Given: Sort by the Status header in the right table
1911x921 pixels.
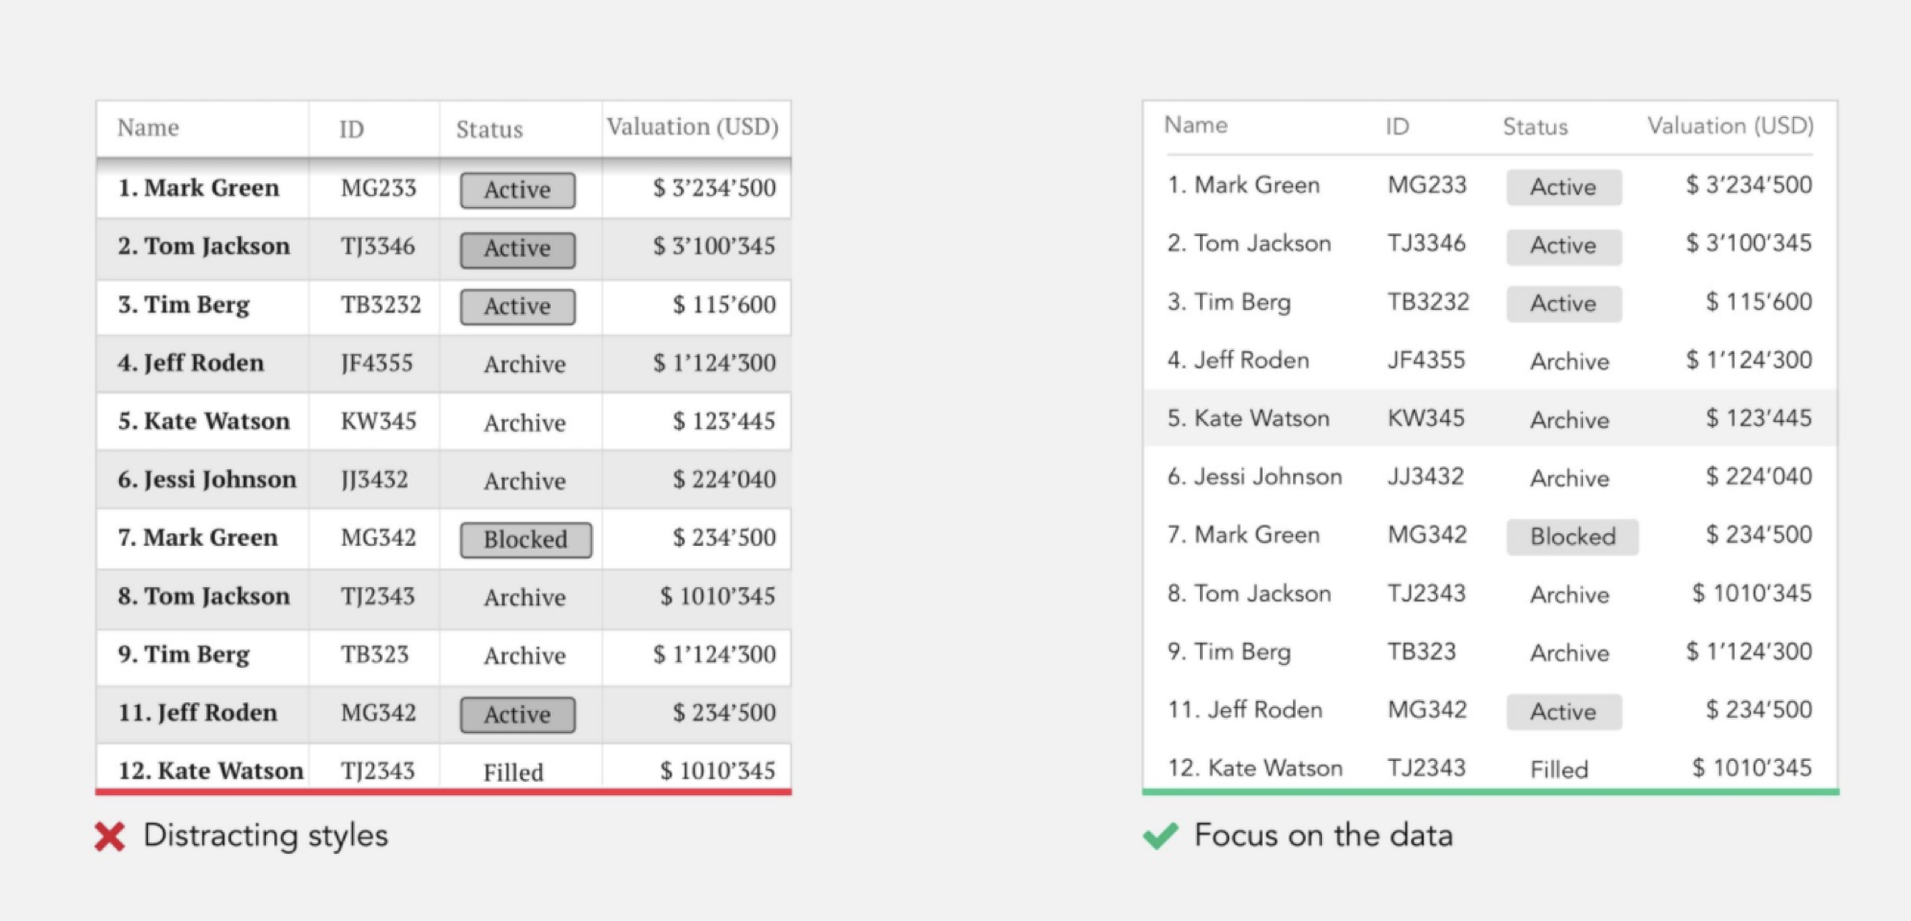Looking at the screenshot, I should click(1535, 127).
